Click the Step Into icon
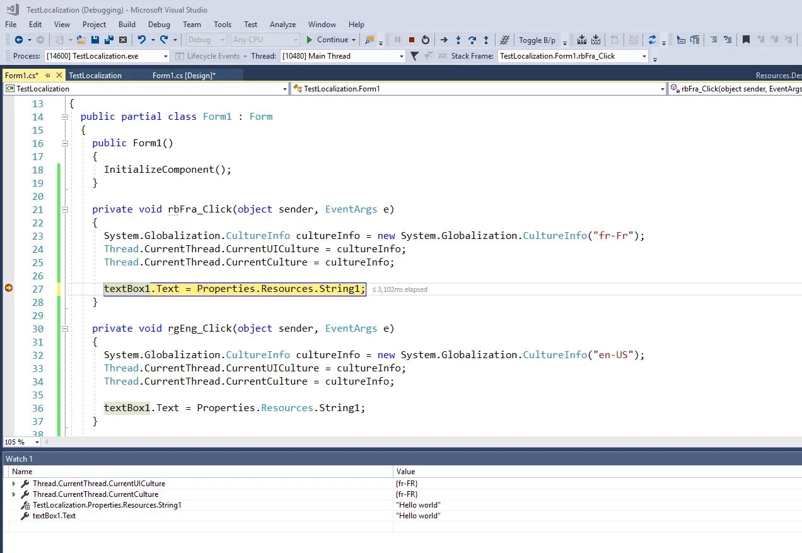The height and width of the screenshot is (553, 802). (458, 40)
